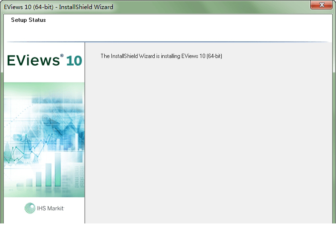Click the chart artwork in the left panel
The width and height of the screenshot is (336, 232).
tap(44, 140)
